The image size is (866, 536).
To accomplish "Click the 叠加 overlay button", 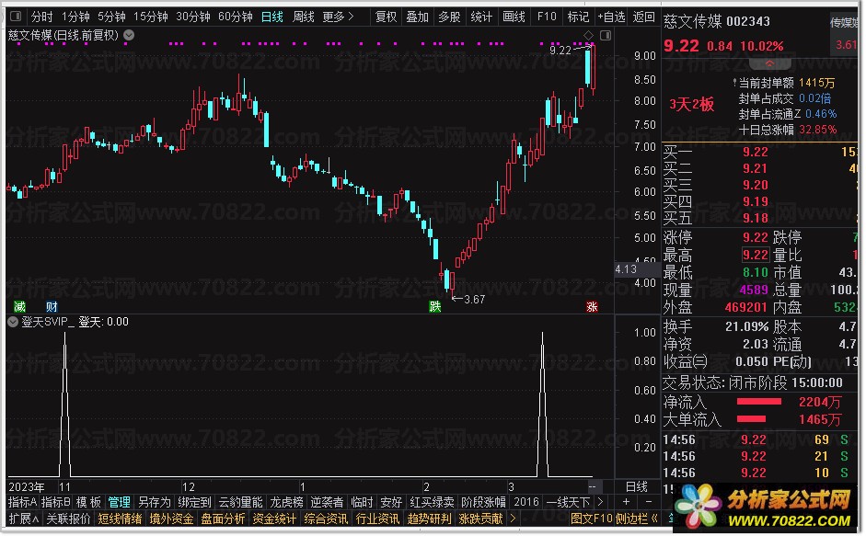I will [x=418, y=17].
